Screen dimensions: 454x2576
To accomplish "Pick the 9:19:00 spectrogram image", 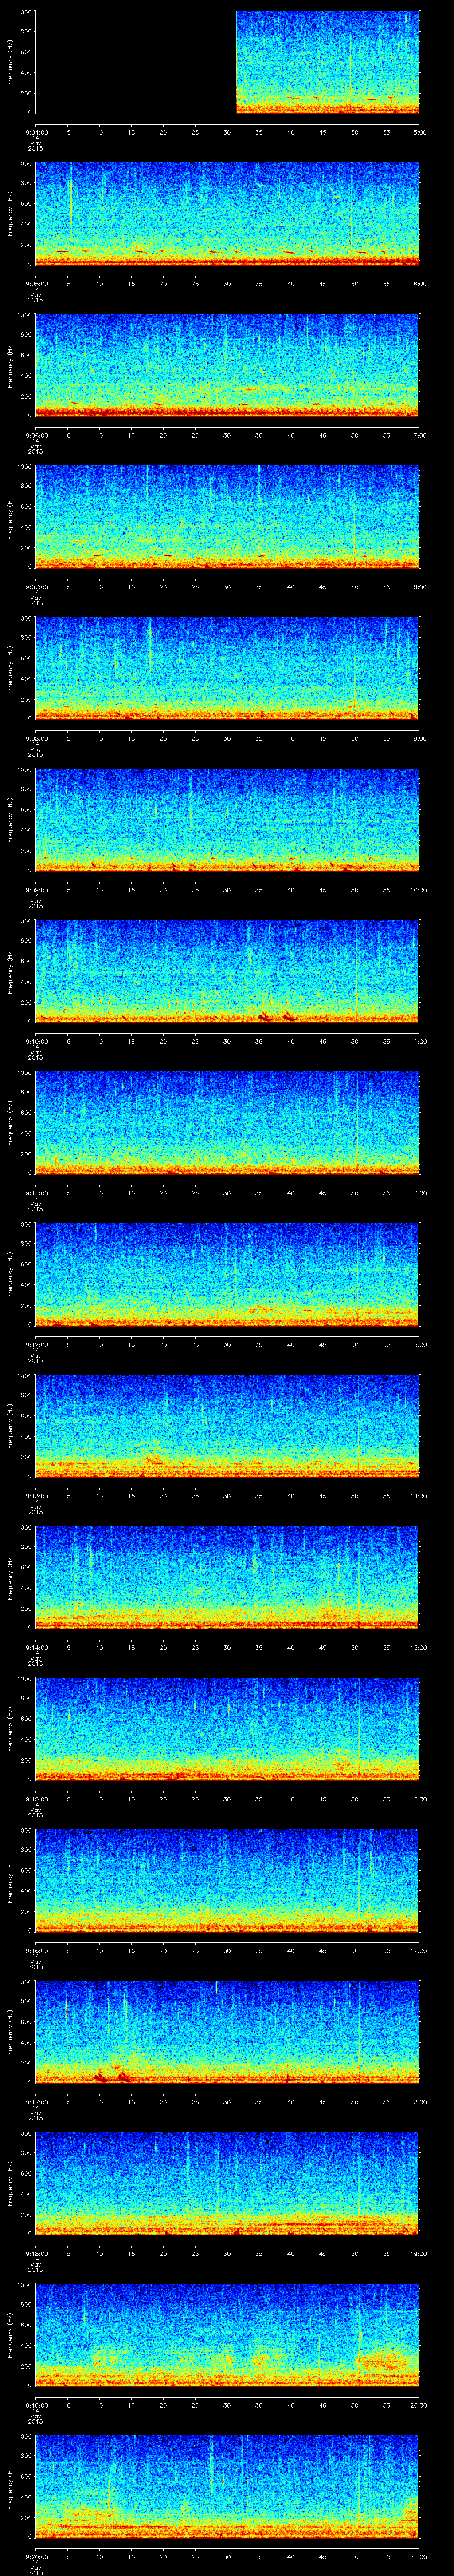I will click(227, 2335).
